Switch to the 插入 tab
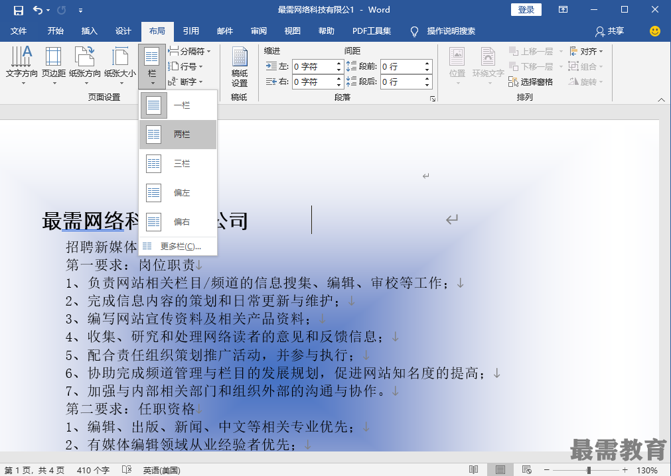Screen dimensions: 671x476 point(89,31)
